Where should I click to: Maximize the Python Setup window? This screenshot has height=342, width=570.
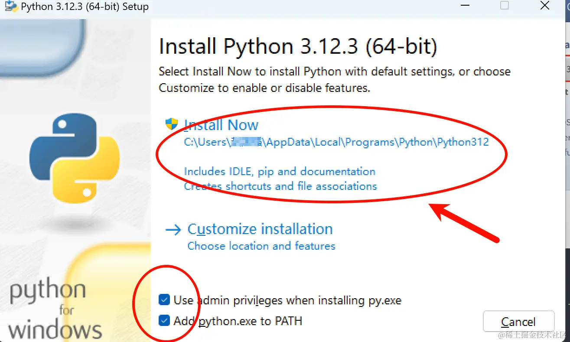pos(505,6)
